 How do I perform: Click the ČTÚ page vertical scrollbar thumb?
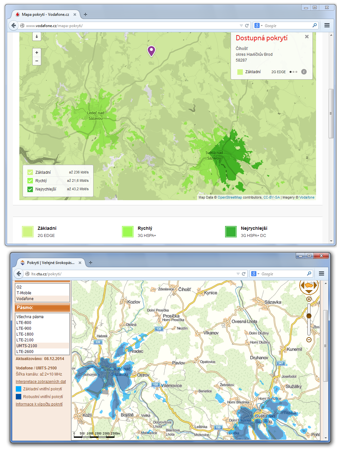click(325, 346)
